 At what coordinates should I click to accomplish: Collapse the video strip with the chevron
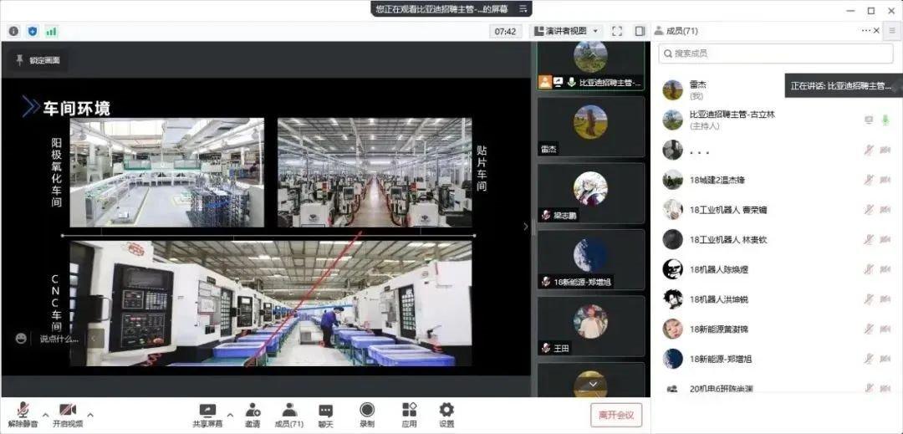pyautogui.click(x=525, y=227)
